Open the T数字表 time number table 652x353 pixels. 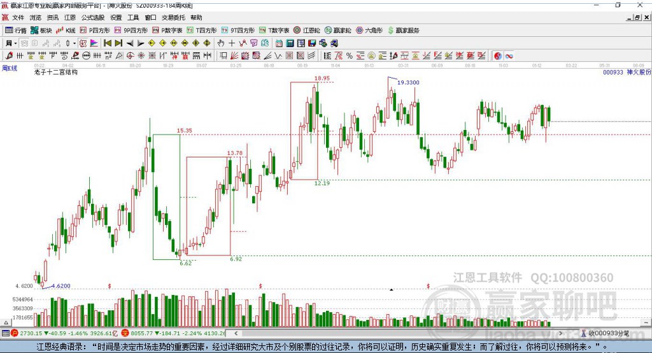point(274,31)
